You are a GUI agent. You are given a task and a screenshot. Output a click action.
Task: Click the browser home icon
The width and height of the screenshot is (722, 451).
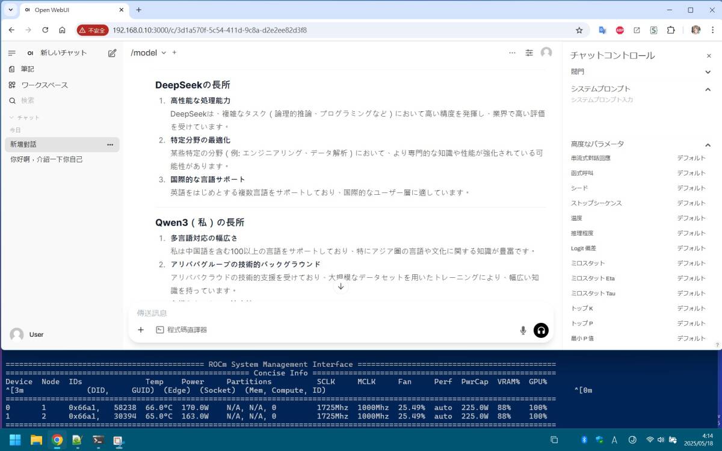point(62,30)
